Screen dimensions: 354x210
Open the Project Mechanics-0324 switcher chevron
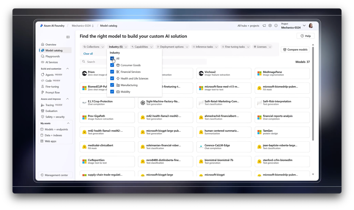coord(304,25)
